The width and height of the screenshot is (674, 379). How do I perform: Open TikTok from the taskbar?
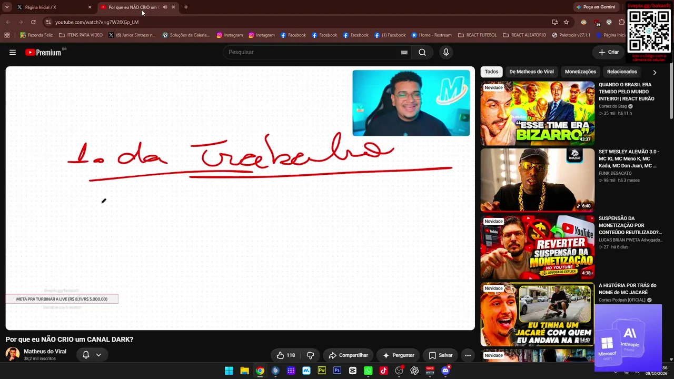(383, 371)
